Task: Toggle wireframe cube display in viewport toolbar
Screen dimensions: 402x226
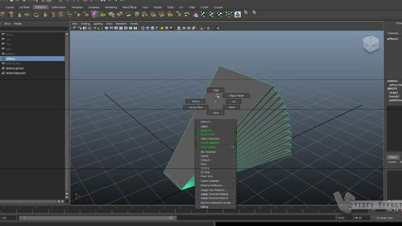Action: tap(143, 28)
